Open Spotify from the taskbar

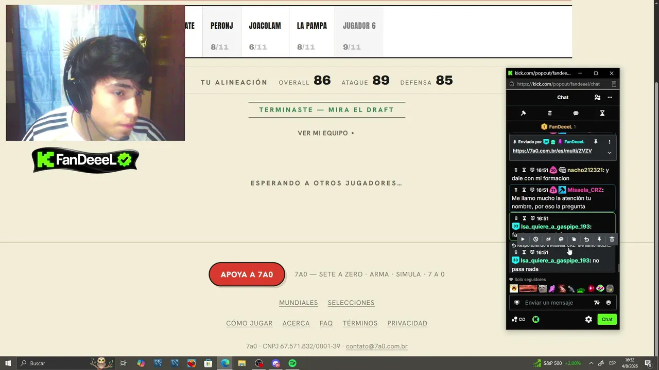point(292,363)
